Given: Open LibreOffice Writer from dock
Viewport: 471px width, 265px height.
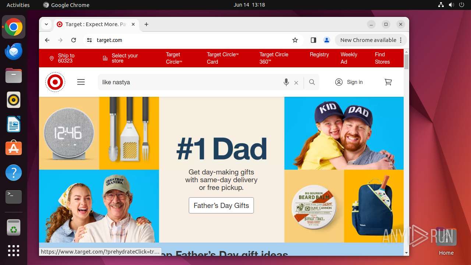Looking at the screenshot, I should click(14, 124).
